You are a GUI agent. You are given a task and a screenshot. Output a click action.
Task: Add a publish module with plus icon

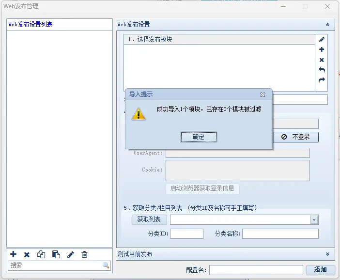tap(322, 50)
